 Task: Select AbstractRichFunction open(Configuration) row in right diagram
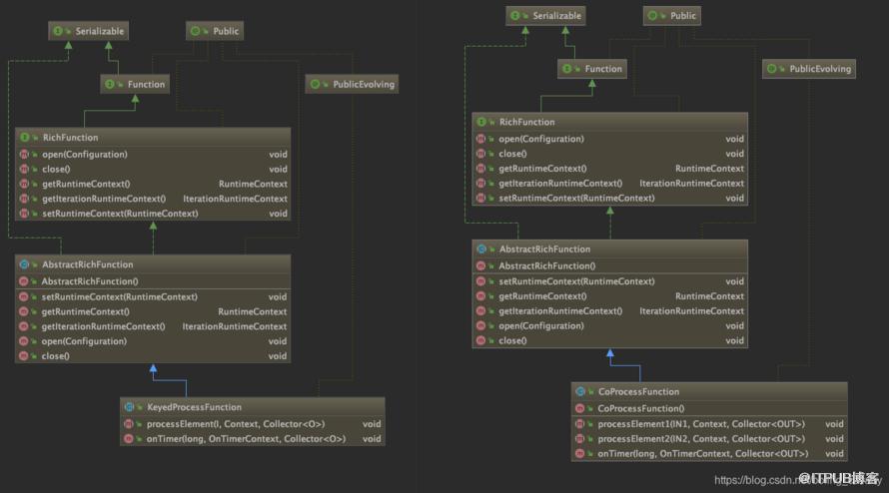(610, 325)
